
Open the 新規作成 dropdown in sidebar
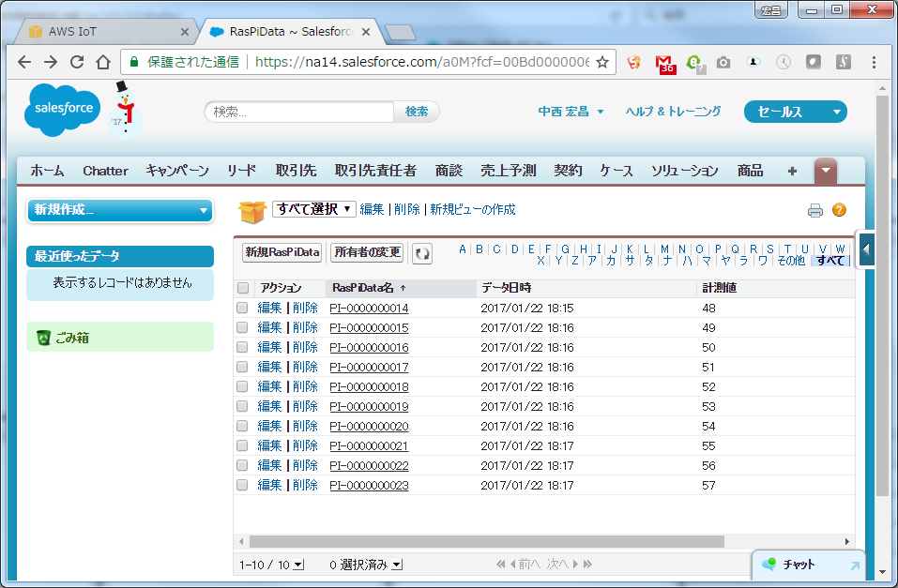[x=120, y=210]
